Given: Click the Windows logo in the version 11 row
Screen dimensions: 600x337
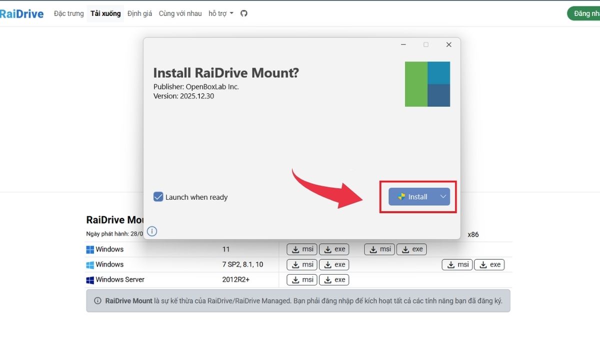Looking at the screenshot, I should point(90,250).
